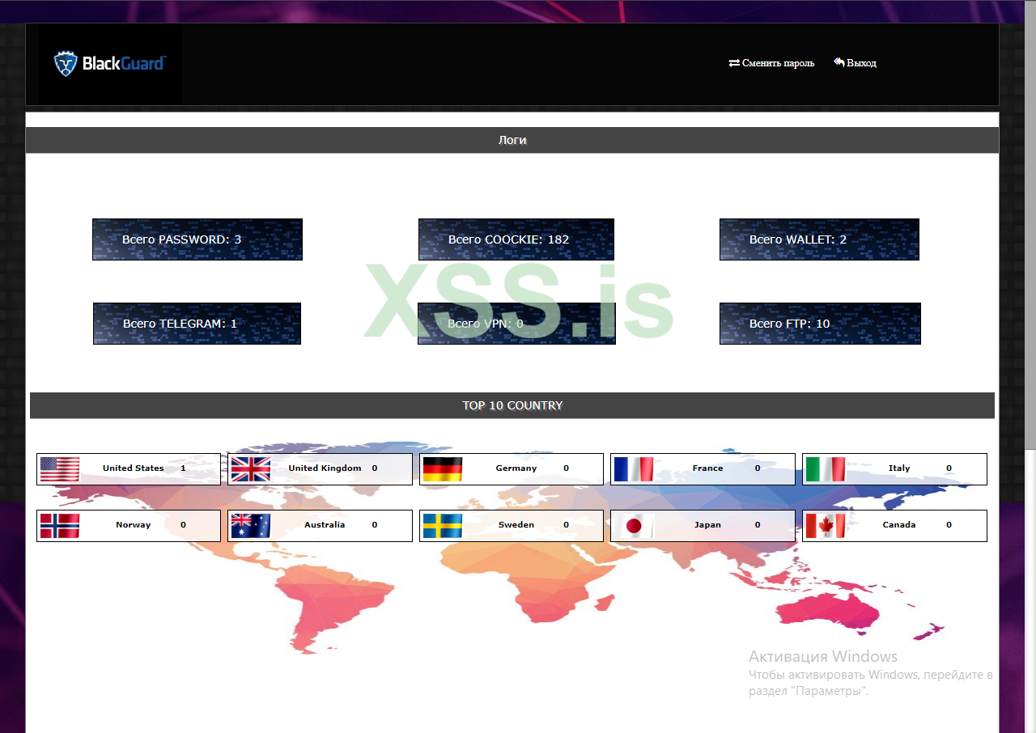Select the Norway country label
This screenshot has width=1036, height=733.
(134, 525)
